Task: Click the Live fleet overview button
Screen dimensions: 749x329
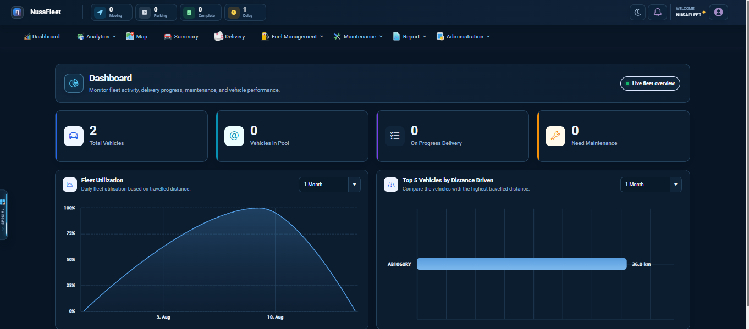Action: point(650,83)
